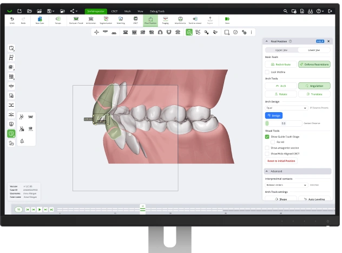Click the Undo icon in the toolbar
Image resolution: width=342 pixels, height=253 pixels.
[12, 20]
